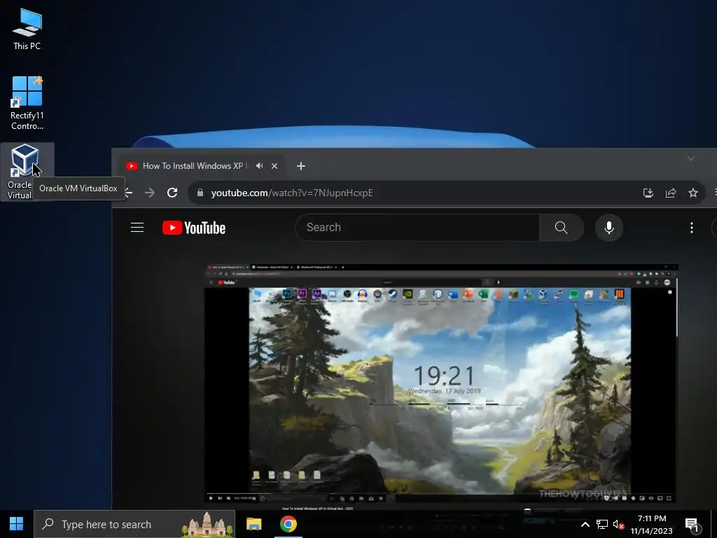
Task: Open network status tray icon
Action: (601, 524)
